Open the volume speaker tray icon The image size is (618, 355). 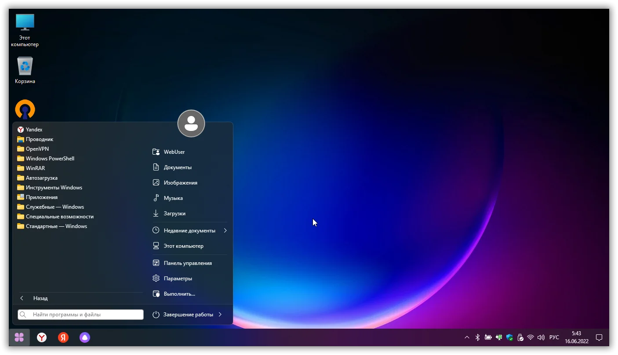pyautogui.click(x=541, y=337)
